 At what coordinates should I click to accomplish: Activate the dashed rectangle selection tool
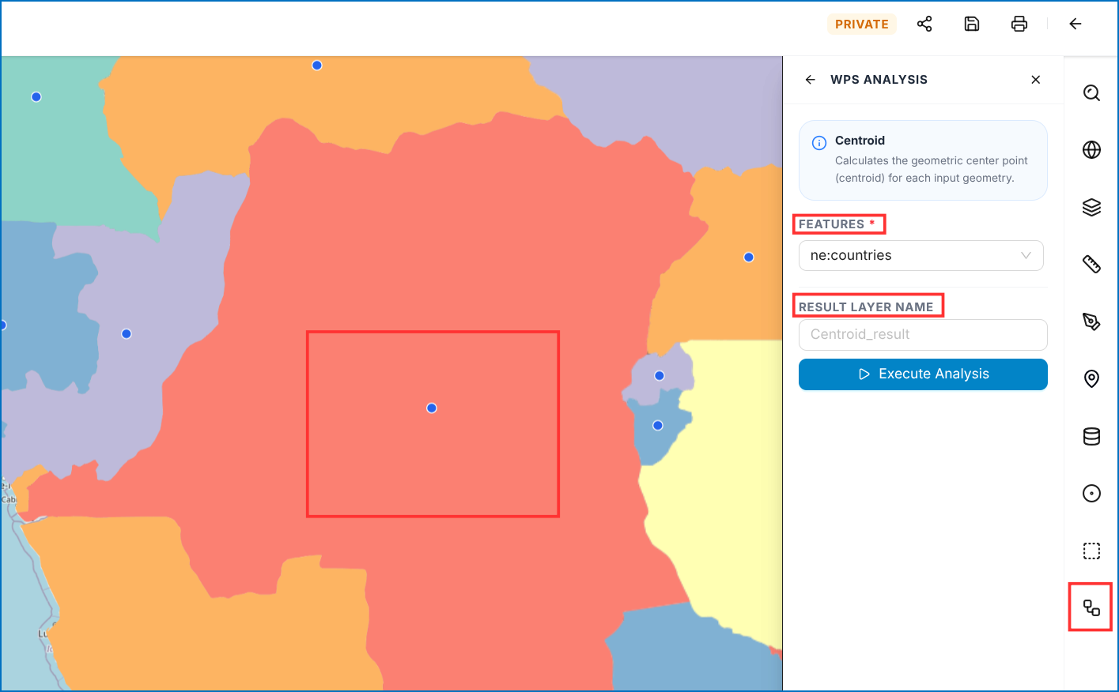(1091, 551)
